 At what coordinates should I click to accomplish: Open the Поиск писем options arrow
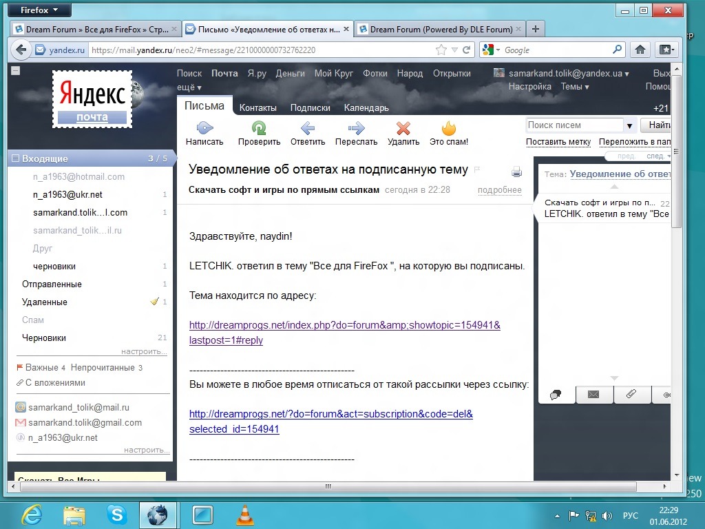(629, 125)
